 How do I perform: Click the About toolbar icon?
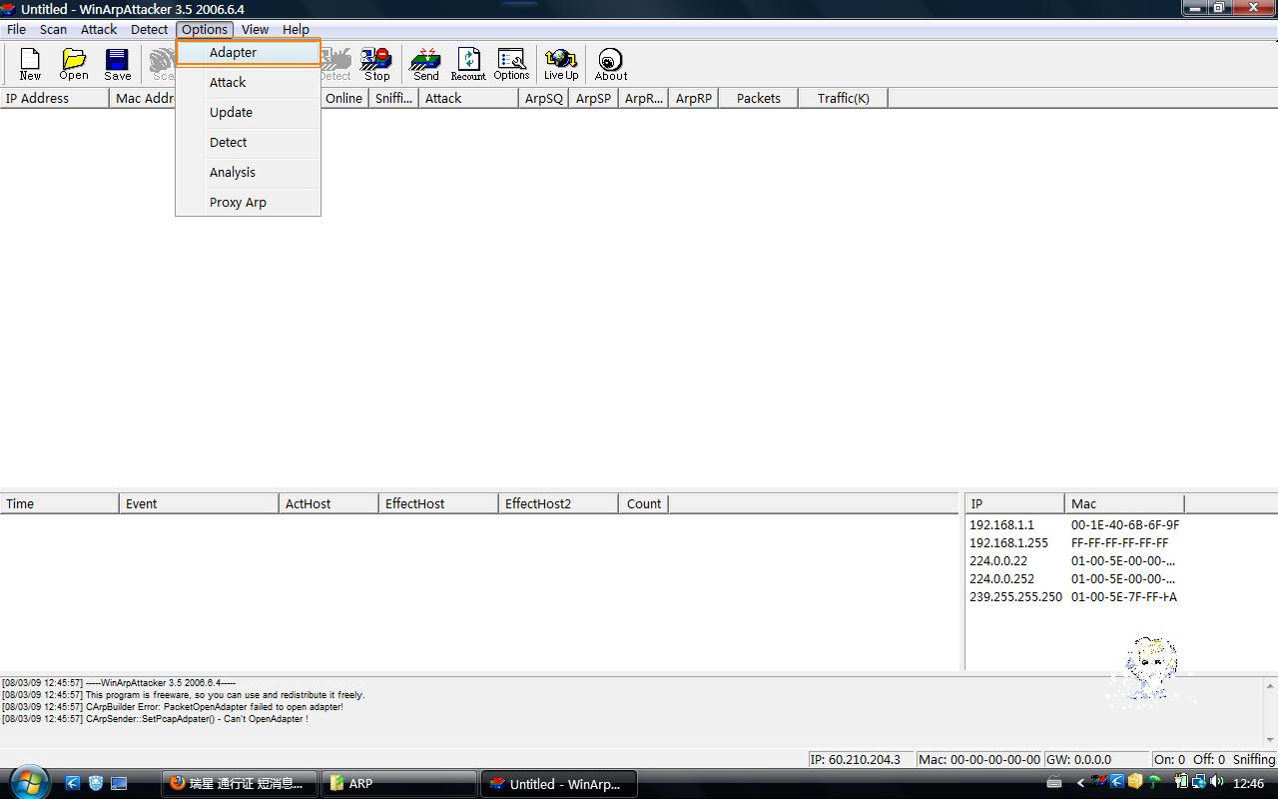611,64
